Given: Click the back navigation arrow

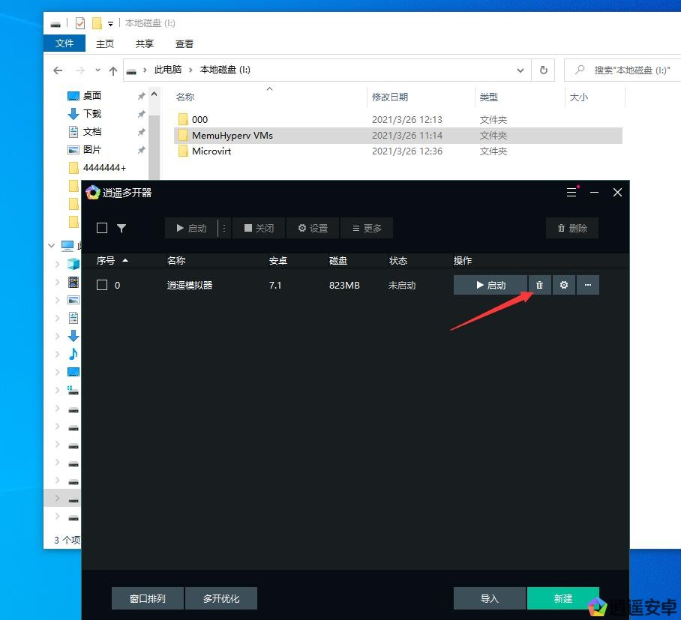Looking at the screenshot, I should click(x=58, y=70).
